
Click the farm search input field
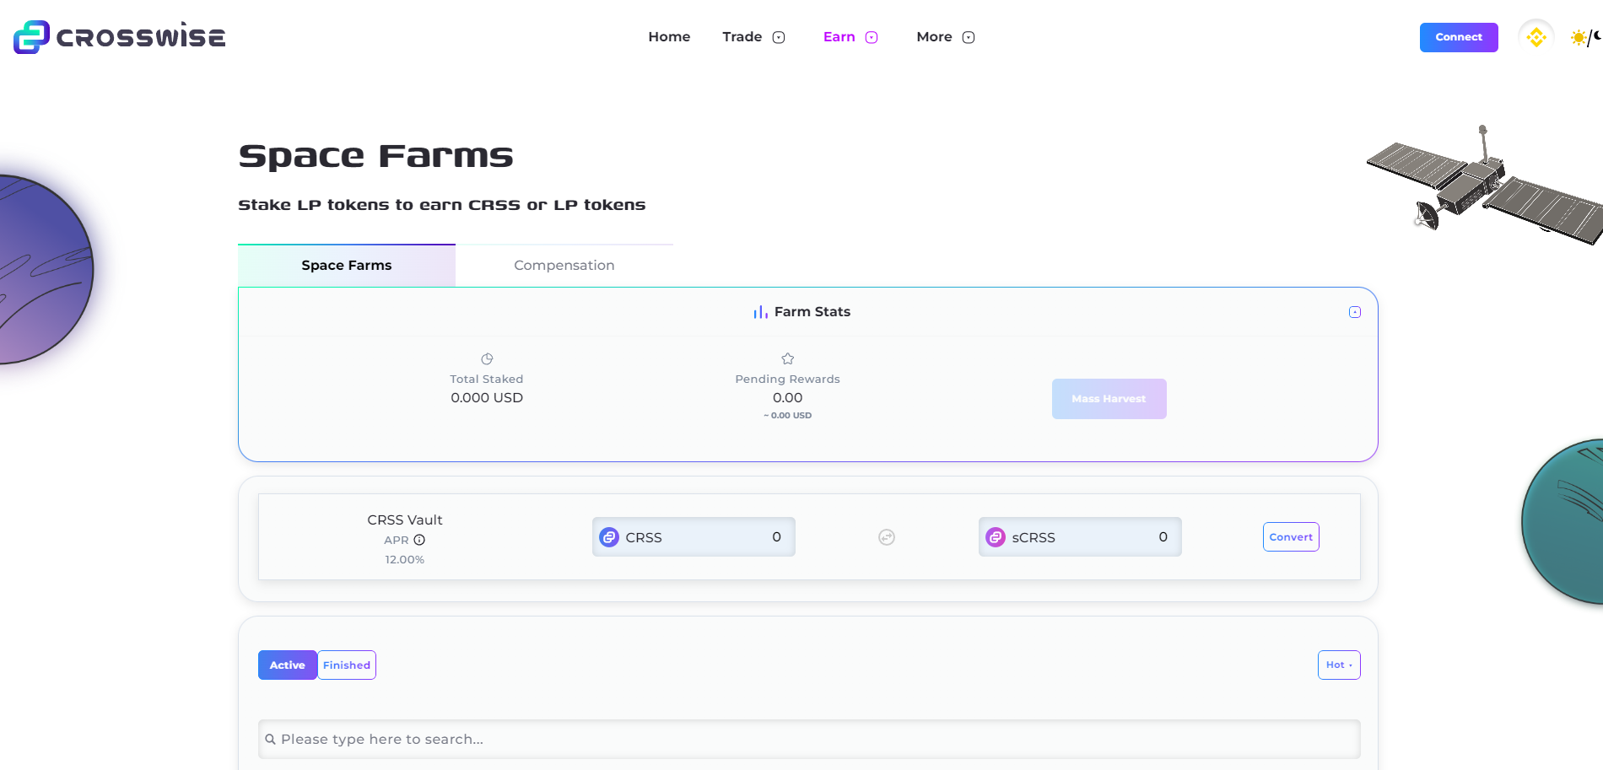(x=808, y=739)
